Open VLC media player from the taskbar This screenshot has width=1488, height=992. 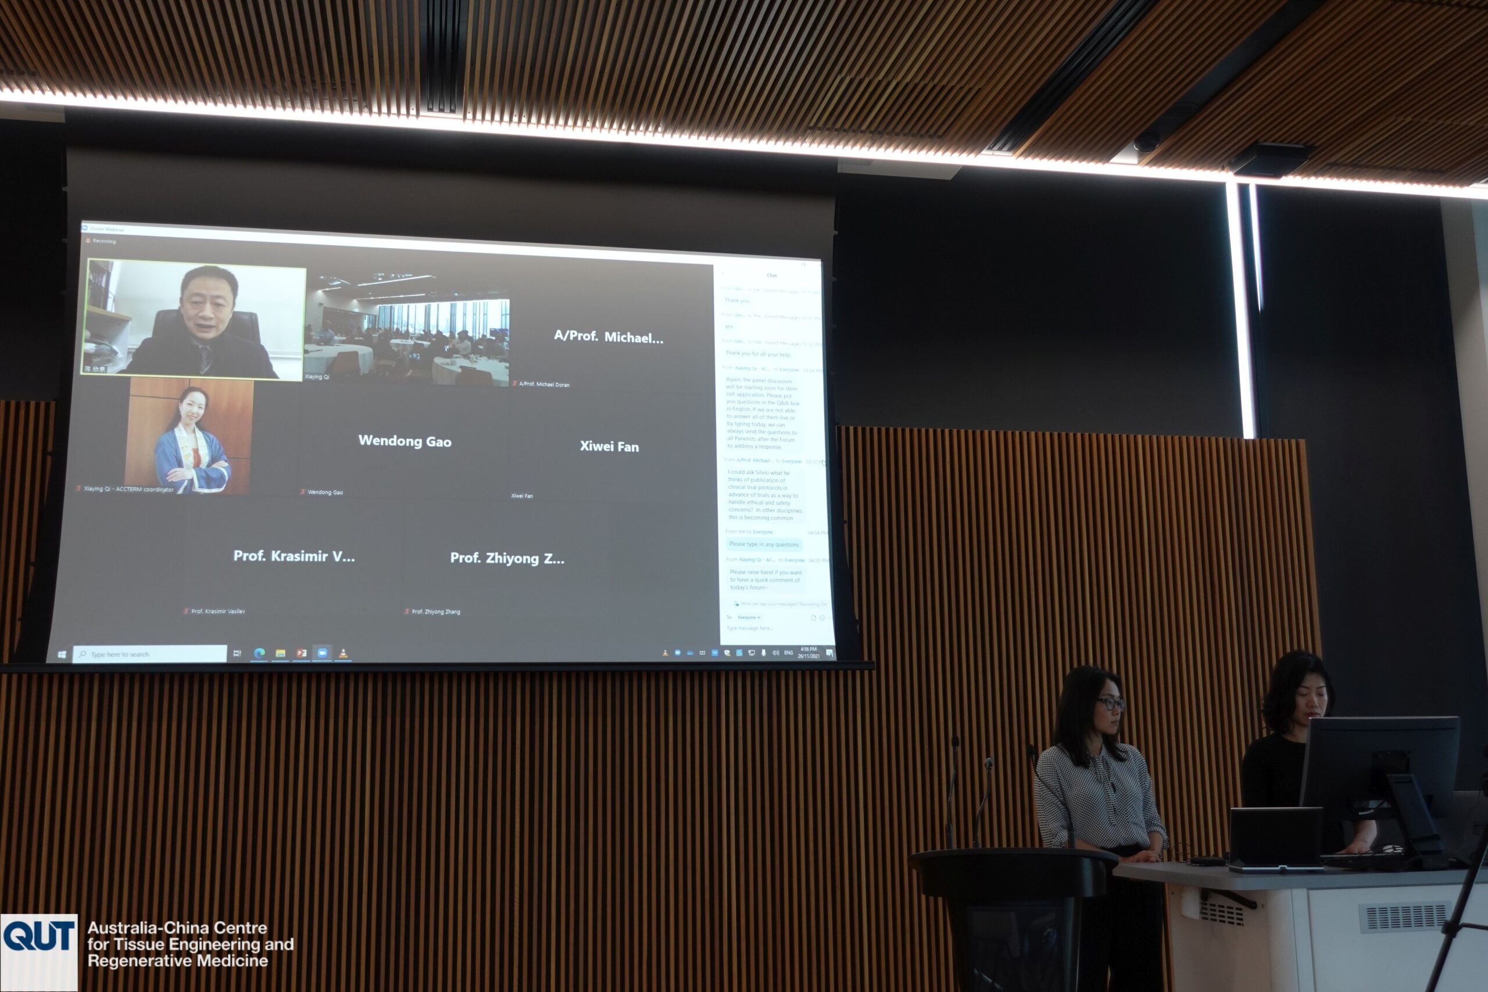coord(343,653)
